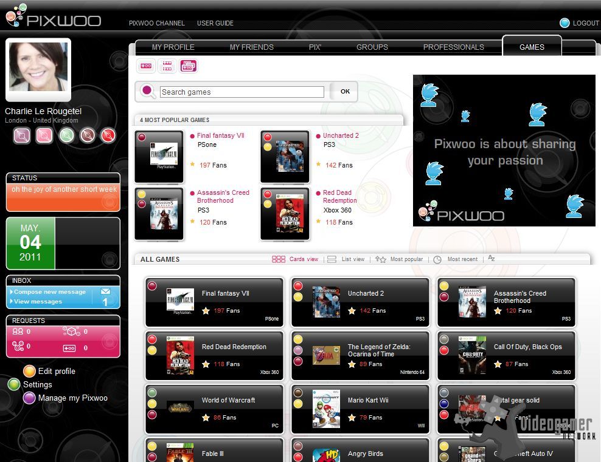Click the magnifier icon beside Search games
Screen dimensions: 601x462
pyautogui.click(x=148, y=92)
